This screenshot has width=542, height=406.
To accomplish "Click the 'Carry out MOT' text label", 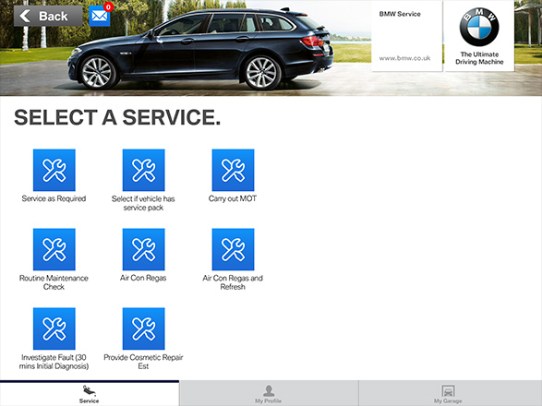I will click(x=233, y=198).
